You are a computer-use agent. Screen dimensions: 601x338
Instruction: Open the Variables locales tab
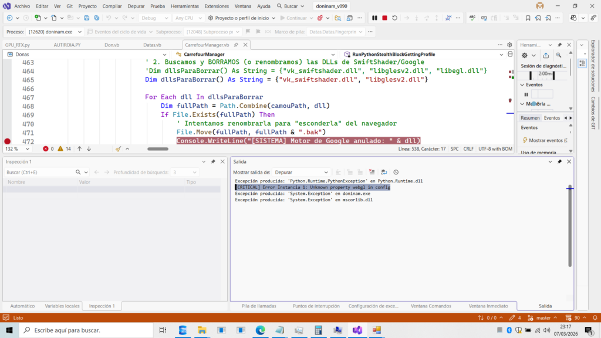[x=62, y=306]
